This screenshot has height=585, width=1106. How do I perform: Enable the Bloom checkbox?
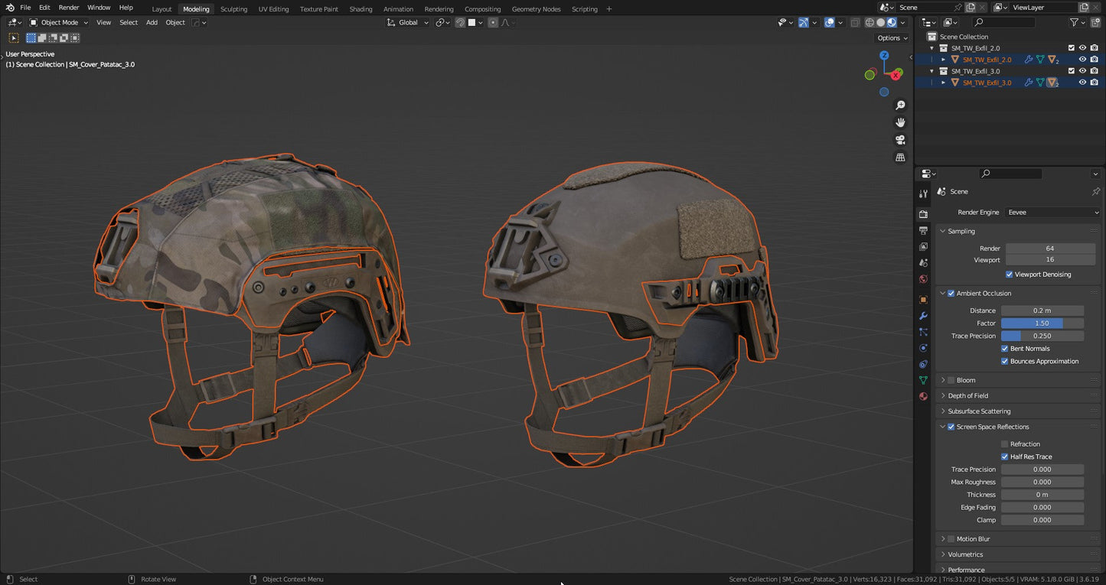tap(951, 380)
